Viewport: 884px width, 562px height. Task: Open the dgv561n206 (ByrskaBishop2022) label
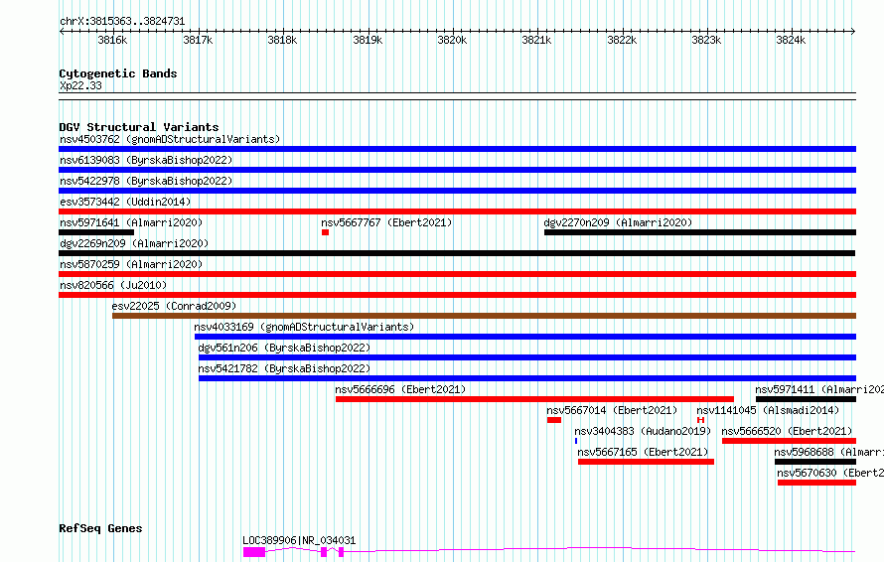click(x=284, y=348)
